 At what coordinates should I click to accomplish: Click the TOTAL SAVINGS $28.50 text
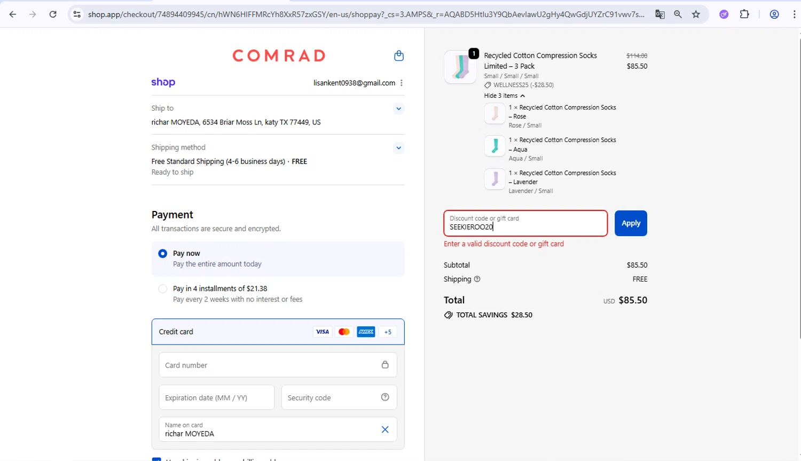[494, 315]
